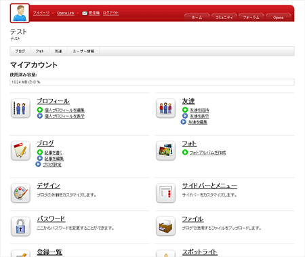Expand the マイページ dropdown arrow
Image resolution: width=305 pixels, height=257 pixels.
click(x=53, y=13)
